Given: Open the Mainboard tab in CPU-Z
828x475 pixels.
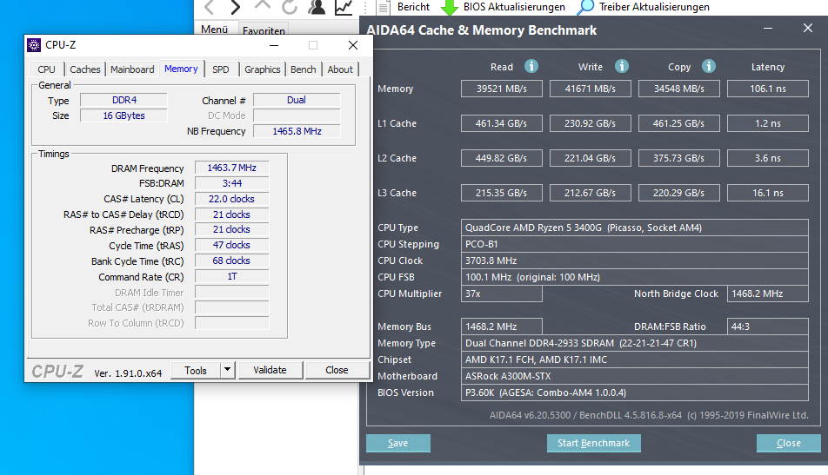Looking at the screenshot, I should point(132,69).
